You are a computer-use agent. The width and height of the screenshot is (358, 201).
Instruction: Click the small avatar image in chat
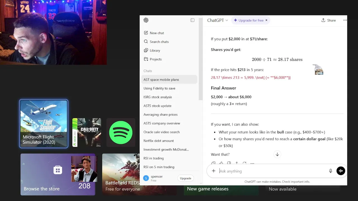318,70
